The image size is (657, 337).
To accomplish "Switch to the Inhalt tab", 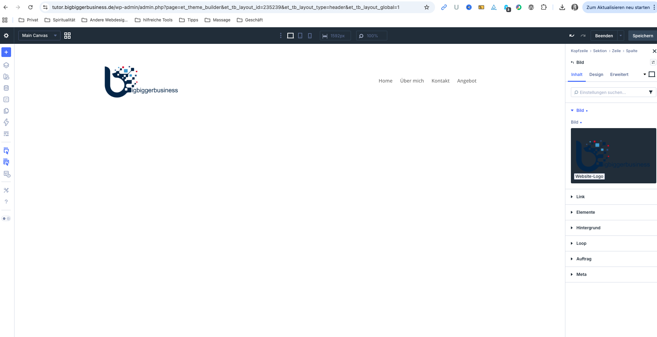I will point(576,75).
